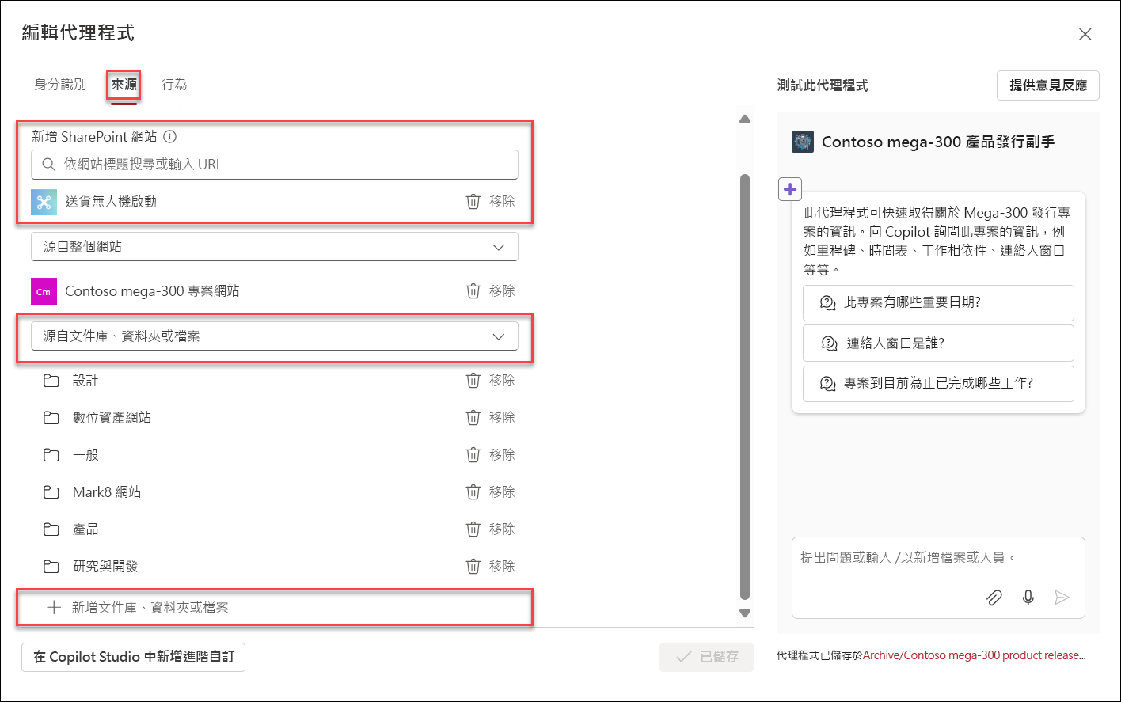Open the 源自文件庫、資料夾或檔案 dropdown
Viewport: 1121px width, 702px height.
coord(275,336)
